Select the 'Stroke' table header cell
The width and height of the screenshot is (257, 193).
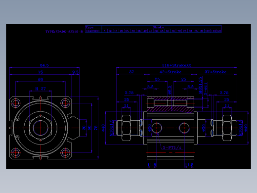(162, 27)
